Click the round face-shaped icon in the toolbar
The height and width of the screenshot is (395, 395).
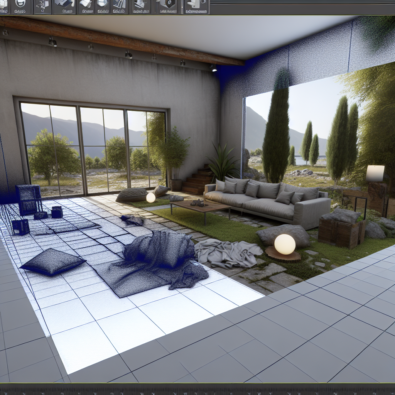(x=21, y=5)
